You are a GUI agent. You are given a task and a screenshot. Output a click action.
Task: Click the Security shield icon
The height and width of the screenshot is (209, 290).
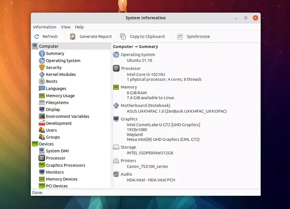[x=42, y=68]
